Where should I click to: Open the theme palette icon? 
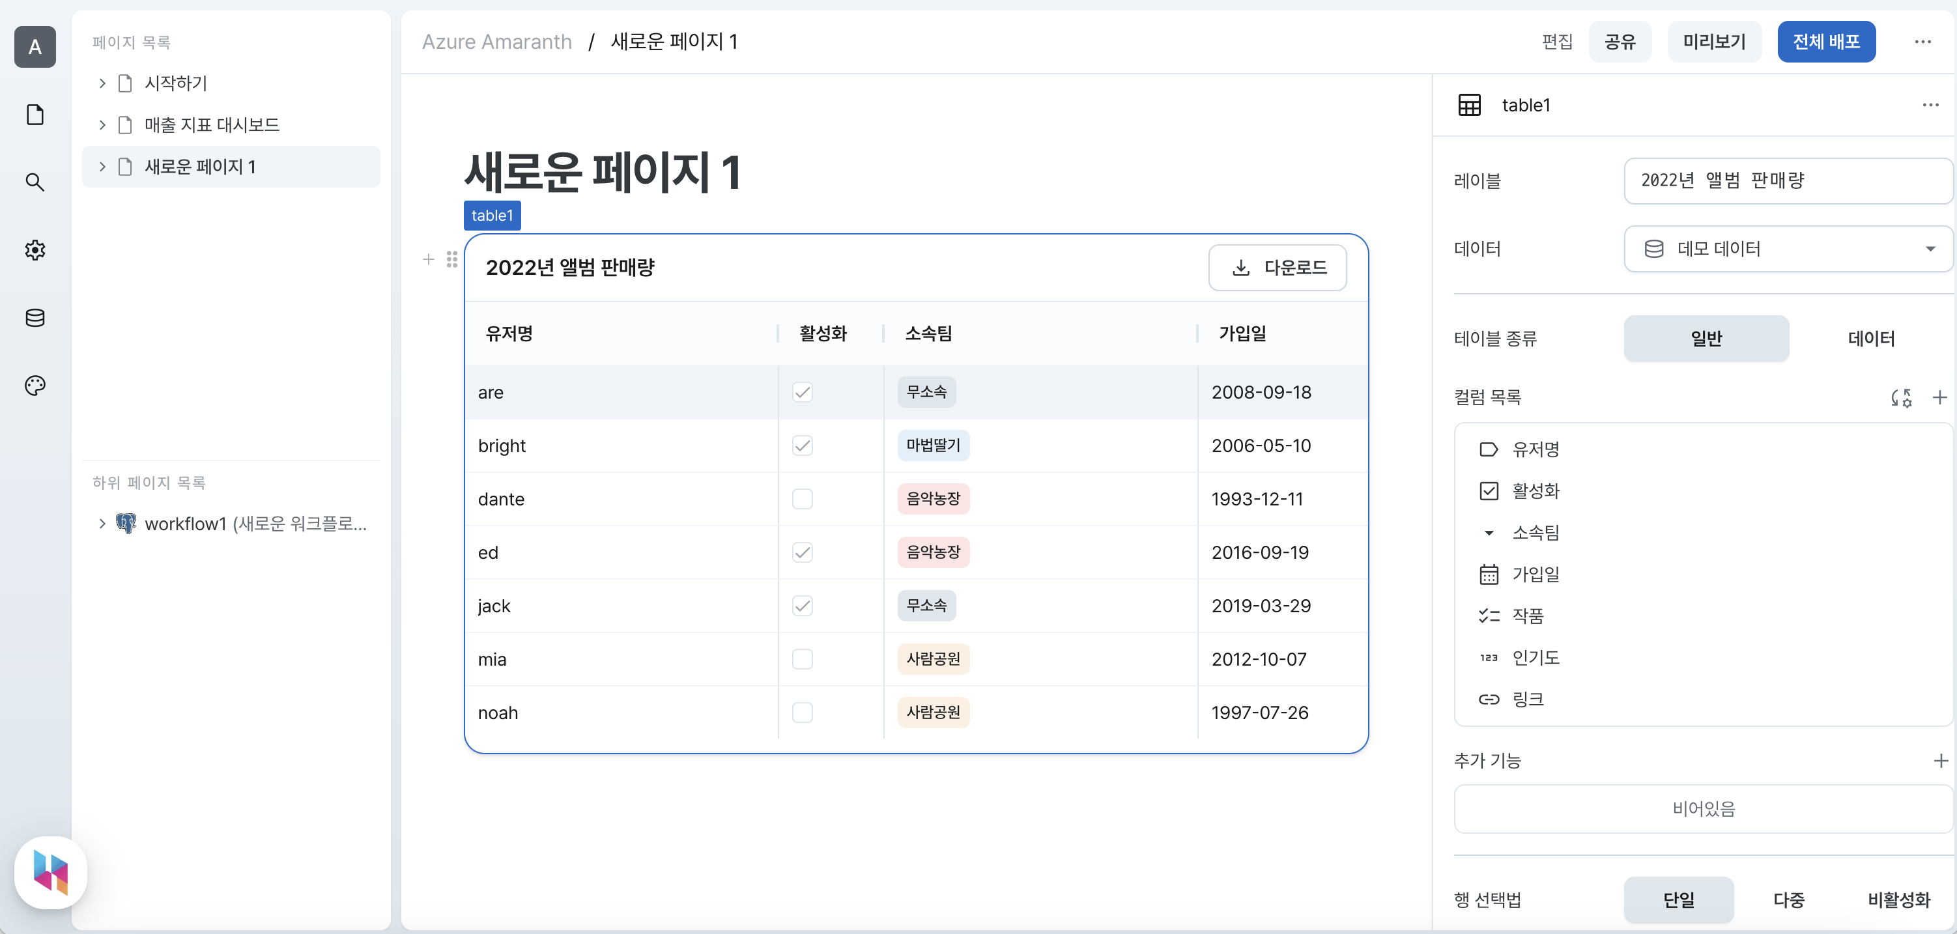(x=35, y=385)
